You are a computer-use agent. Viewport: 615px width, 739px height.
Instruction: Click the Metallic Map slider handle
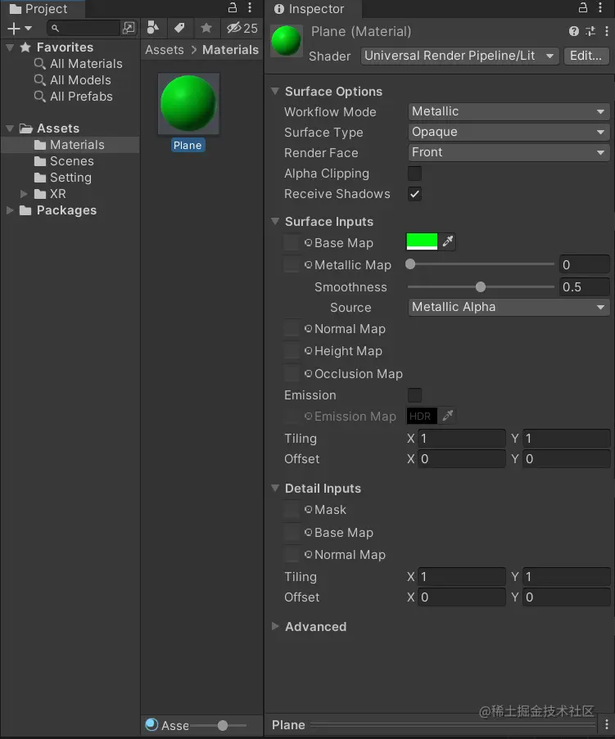(410, 264)
